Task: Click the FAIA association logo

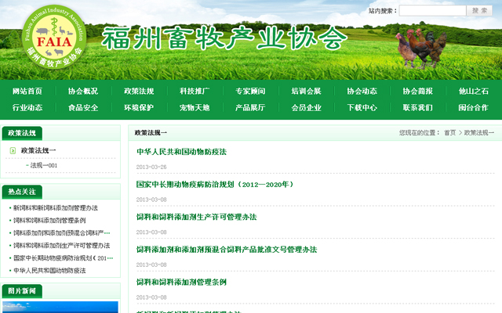Action: 54,37
